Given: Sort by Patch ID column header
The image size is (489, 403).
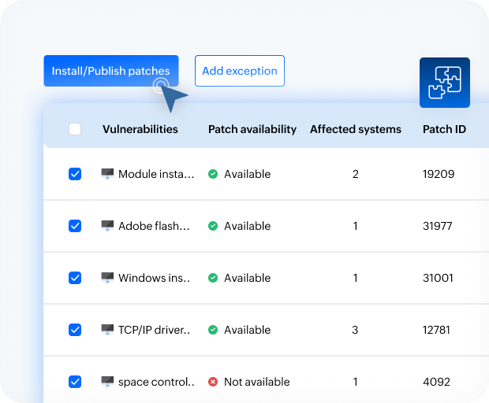Looking at the screenshot, I should 444,129.
